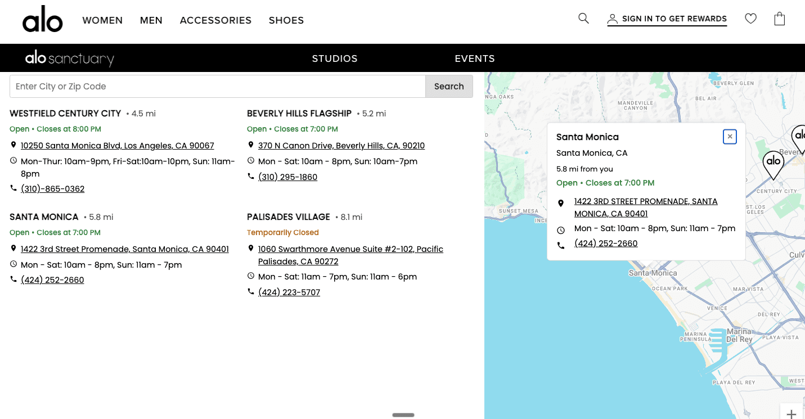The height and width of the screenshot is (419, 805).
Task: Call (424) 252-2660 in the map popup
Action: (606, 244)
